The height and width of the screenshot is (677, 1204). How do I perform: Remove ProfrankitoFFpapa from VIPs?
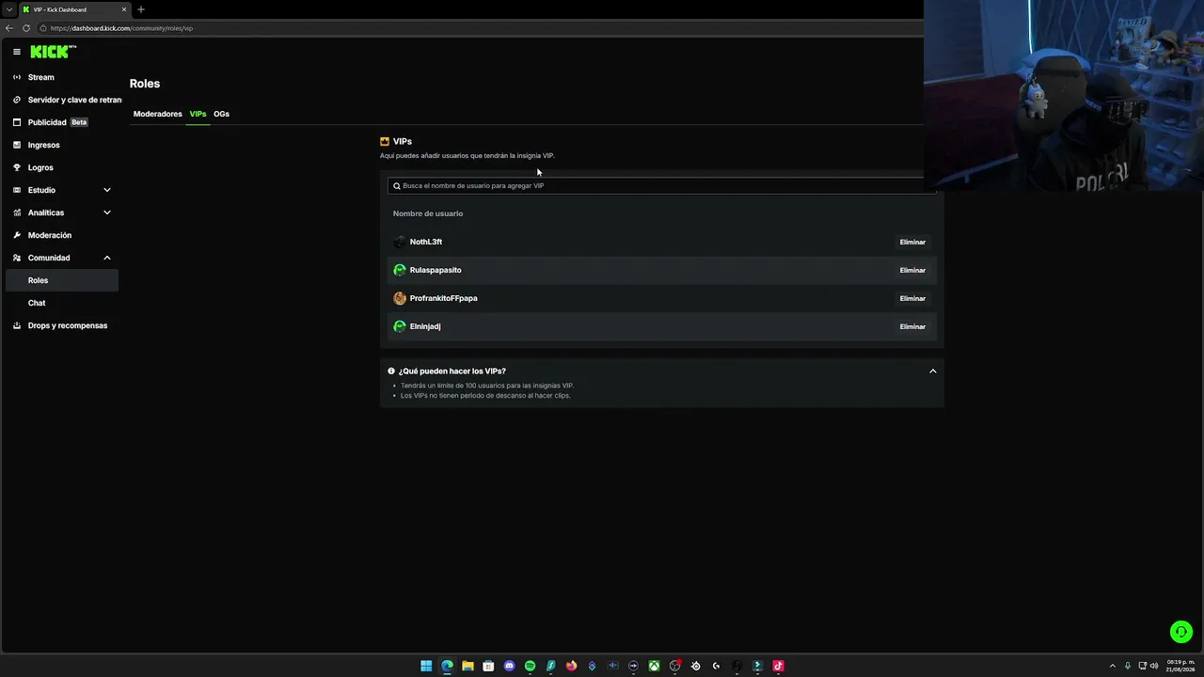pos(912,298)
